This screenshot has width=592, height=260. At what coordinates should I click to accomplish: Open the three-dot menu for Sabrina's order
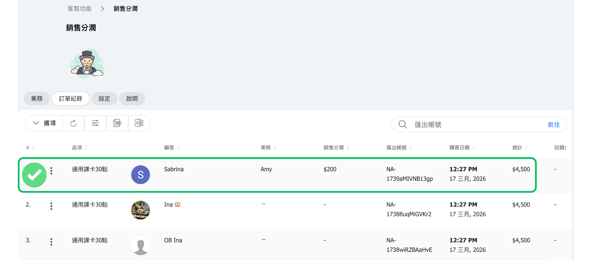point(51,171)
